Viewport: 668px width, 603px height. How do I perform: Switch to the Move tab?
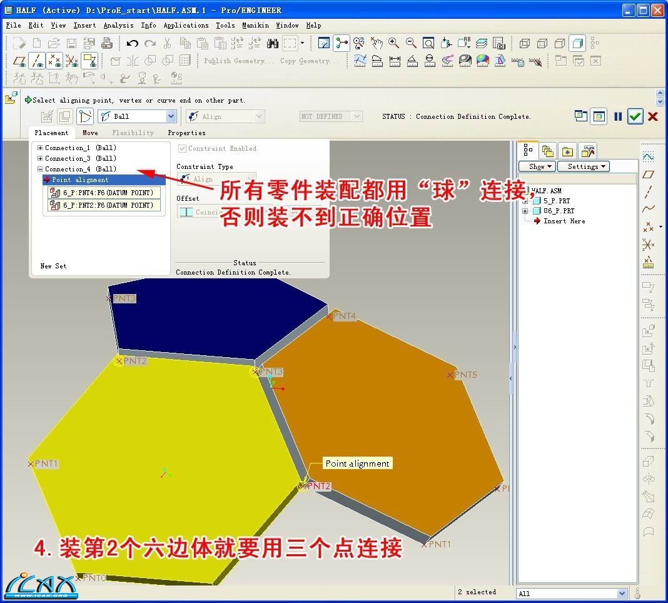pyautogui.click(x=90, y=133)
